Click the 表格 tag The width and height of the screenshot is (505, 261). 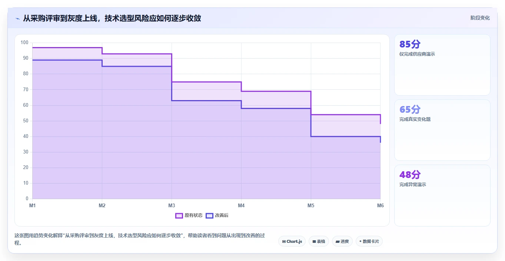319,241
